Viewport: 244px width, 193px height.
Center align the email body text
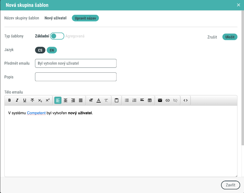pyautogui.click(x=65, y=100)
